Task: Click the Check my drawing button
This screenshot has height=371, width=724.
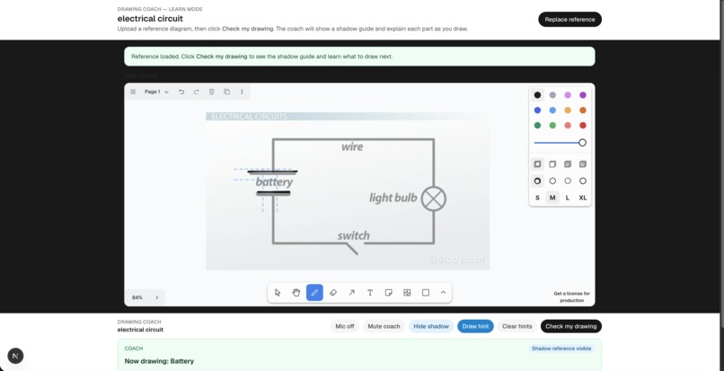Action: pyautogui.click(x=570, y=326)
